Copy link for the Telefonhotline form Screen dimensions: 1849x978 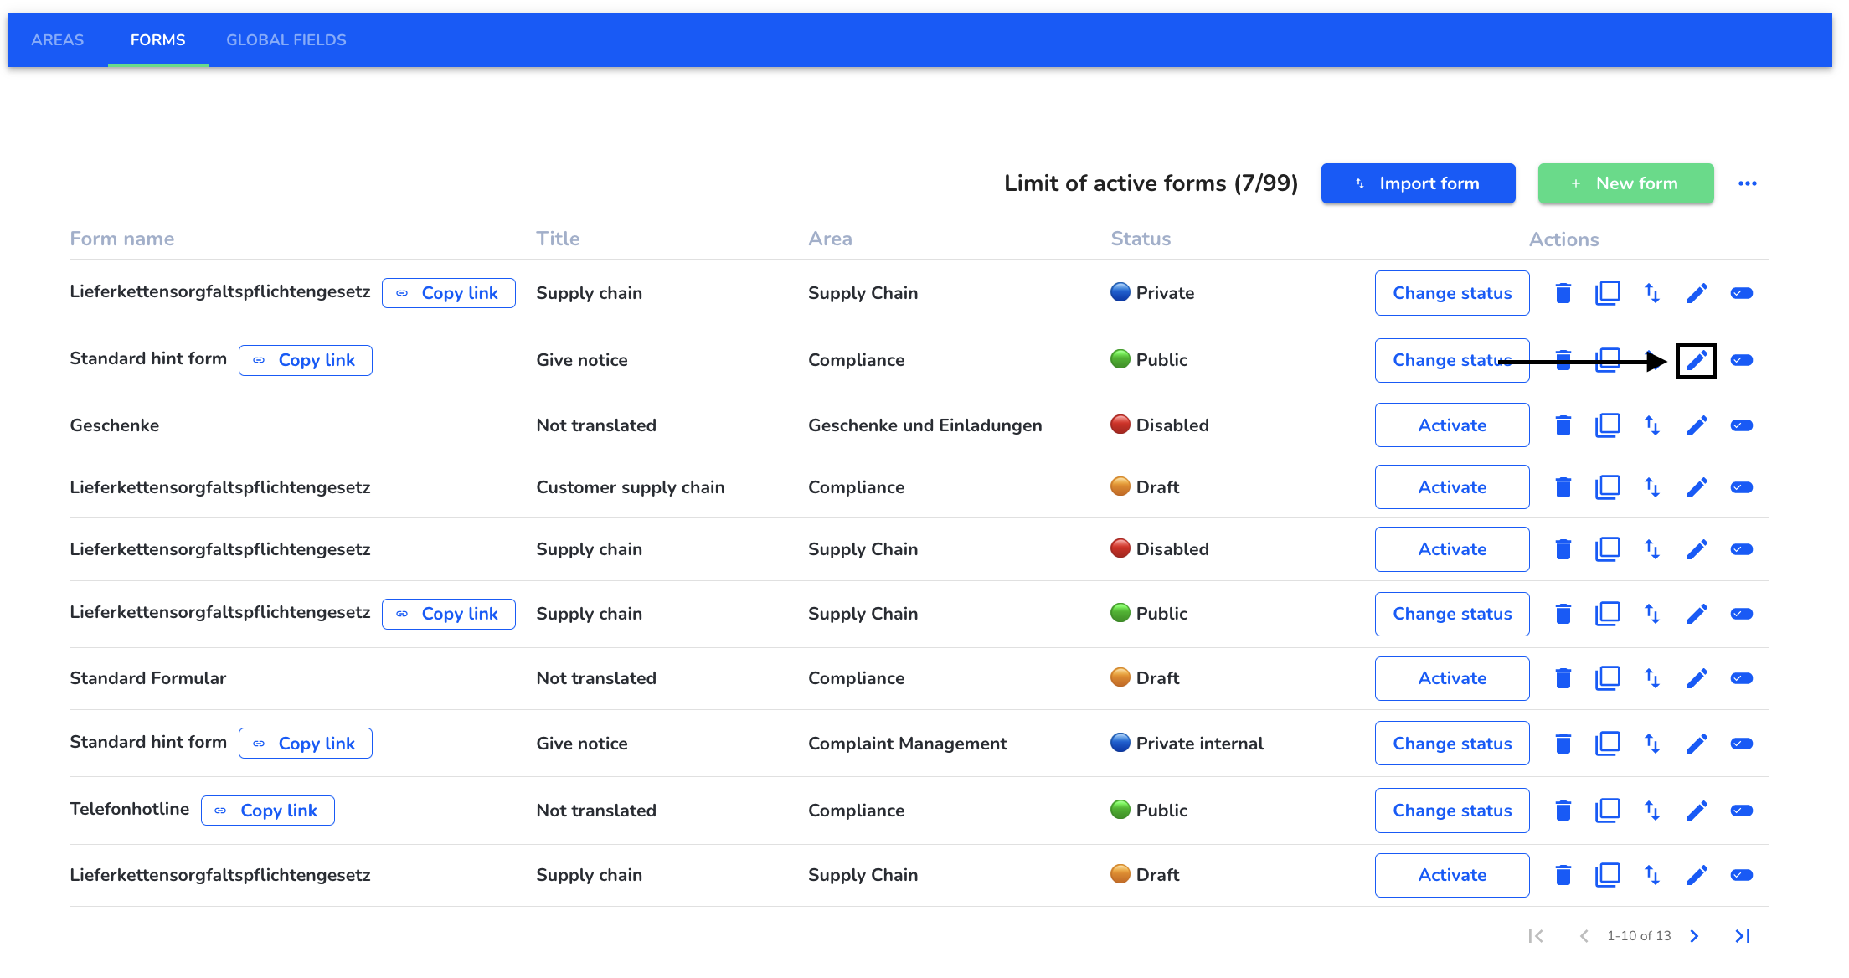[268, 811]
